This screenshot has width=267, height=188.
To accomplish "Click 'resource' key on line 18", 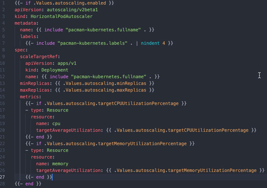I will pyautogui.click(x=41, y=117).
